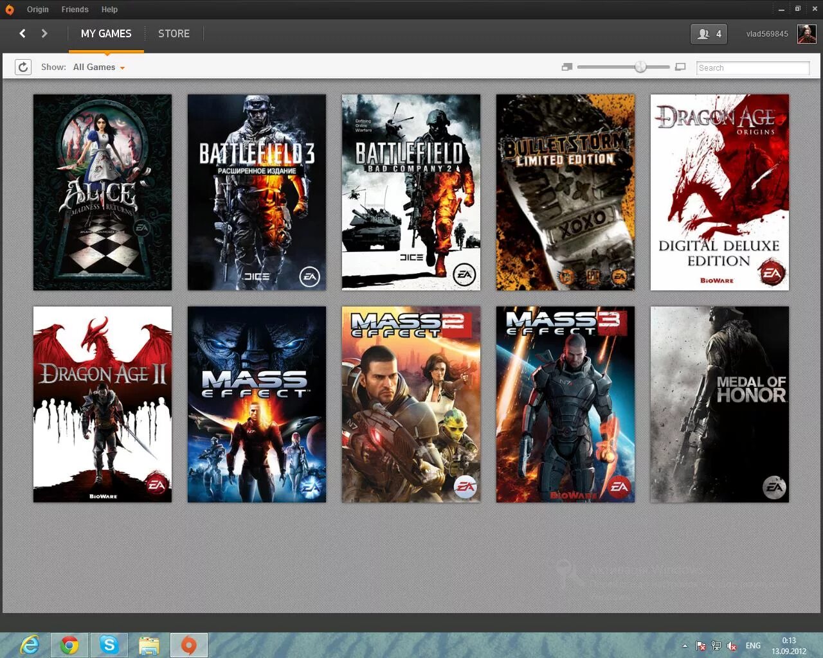This screenshot has height=658, width=823.
Task: Focus the Search input field
Action: [x=753, y=67]
